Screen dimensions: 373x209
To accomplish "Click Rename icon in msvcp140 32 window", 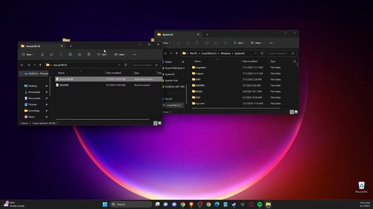I will point(70,55).
